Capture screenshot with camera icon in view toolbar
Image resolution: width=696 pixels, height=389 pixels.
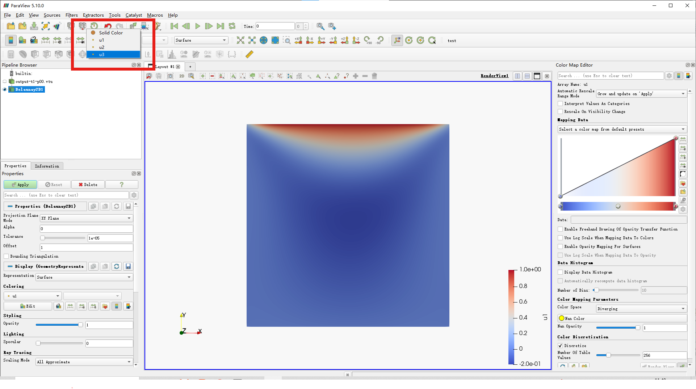point(170,76)
